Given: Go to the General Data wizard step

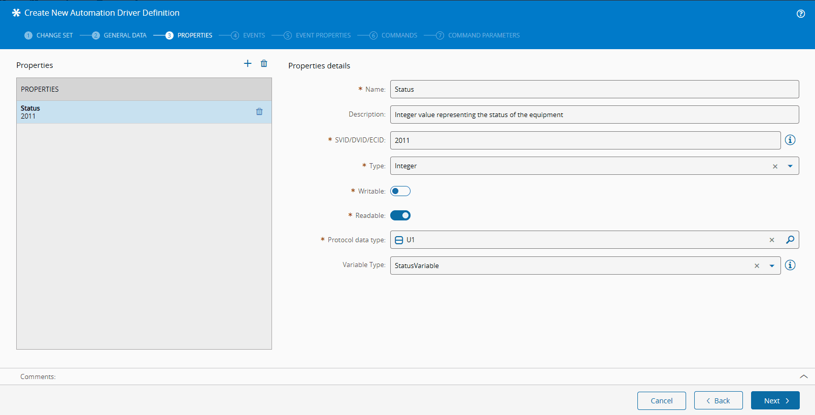Looking at the screenshot, I should [x=124, y=35].
